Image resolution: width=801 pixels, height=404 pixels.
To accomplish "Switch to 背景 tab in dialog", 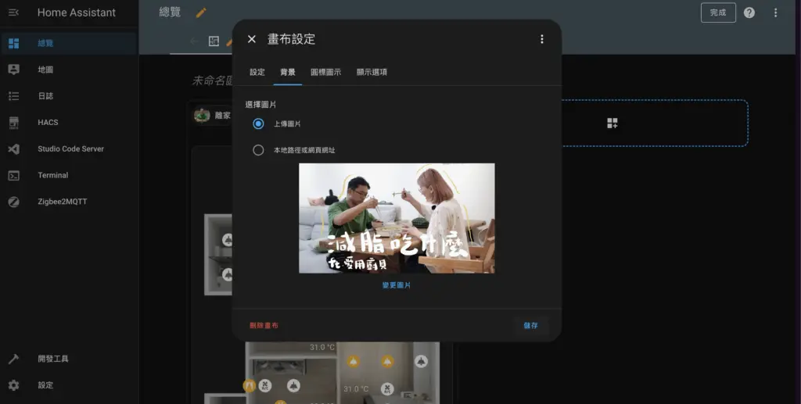I will [288, 73].
